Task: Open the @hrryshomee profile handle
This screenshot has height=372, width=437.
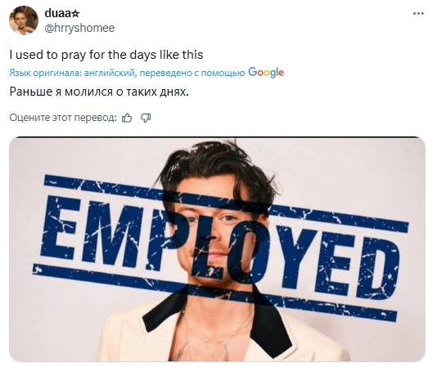Action: coord(79,28)
